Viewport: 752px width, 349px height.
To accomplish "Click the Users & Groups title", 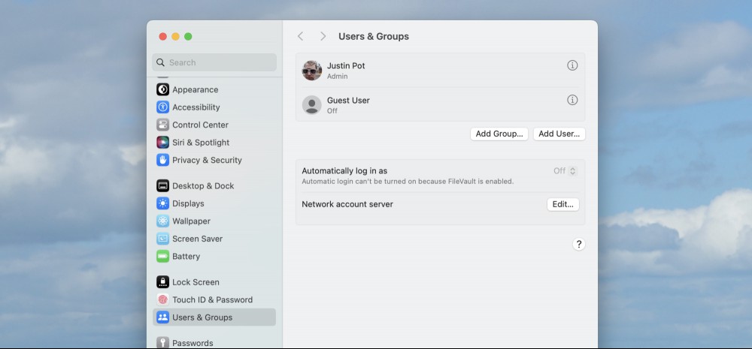I will (x=374, y=36).
